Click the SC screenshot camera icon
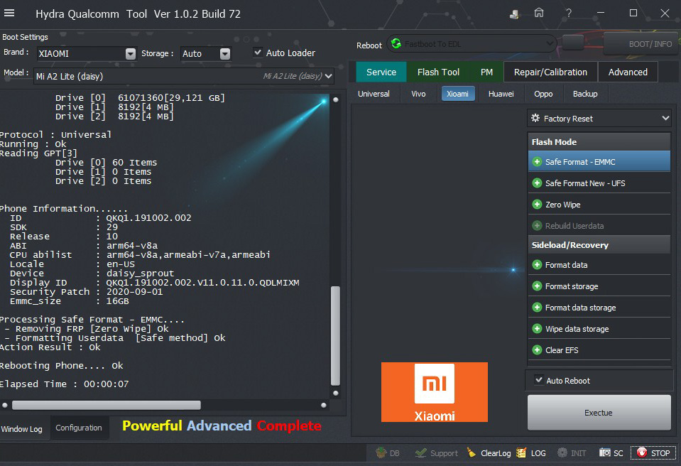 click(x=606, y=453)
